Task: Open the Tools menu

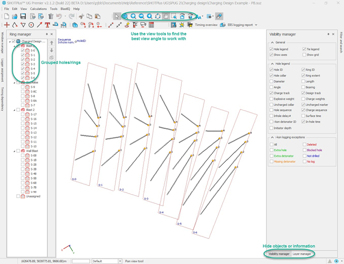Action: [54, 9]
